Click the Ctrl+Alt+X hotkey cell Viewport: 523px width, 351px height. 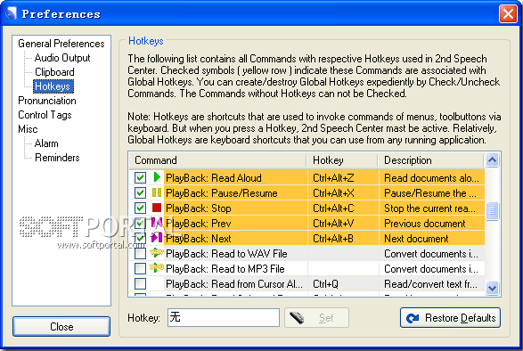[x=343, y=192]
